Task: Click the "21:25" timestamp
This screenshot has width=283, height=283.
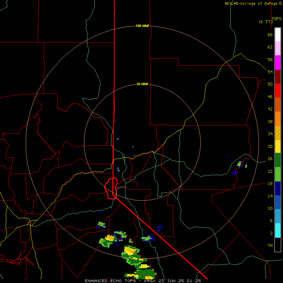Action: click(194, 281)
